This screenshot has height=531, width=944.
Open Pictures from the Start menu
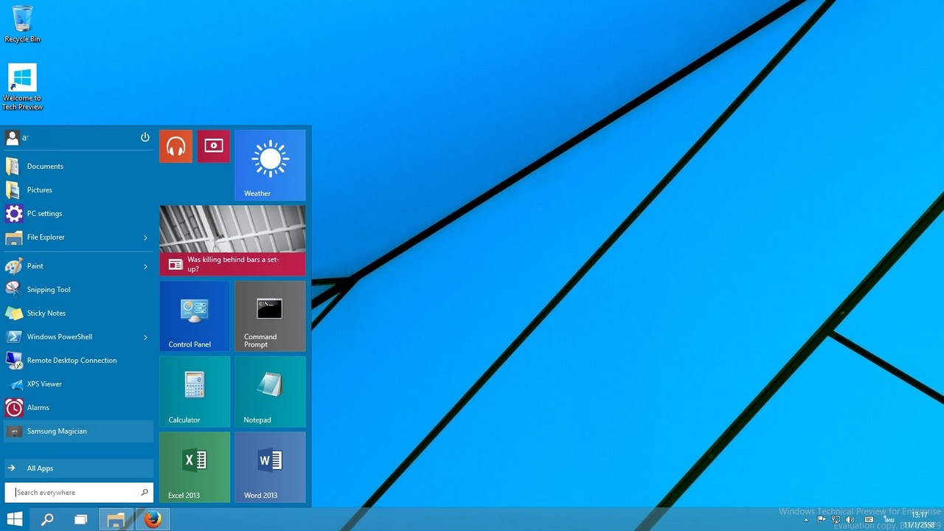[78, 190]
